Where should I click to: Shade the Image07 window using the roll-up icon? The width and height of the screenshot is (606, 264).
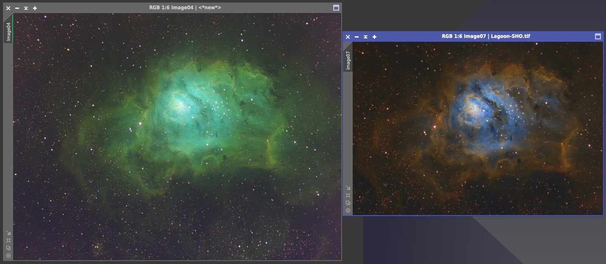tap(365, 37)
